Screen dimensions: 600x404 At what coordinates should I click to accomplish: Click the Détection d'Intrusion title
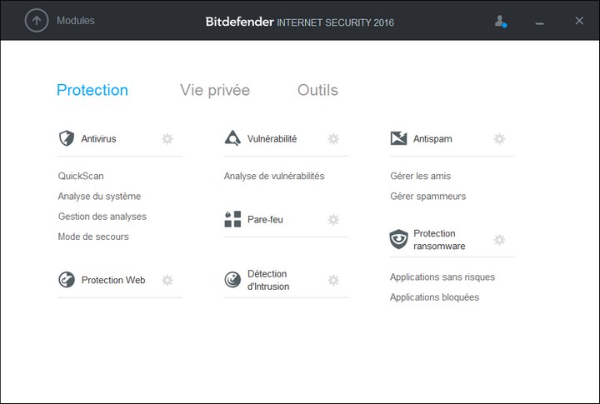click(x=268, y=280)
